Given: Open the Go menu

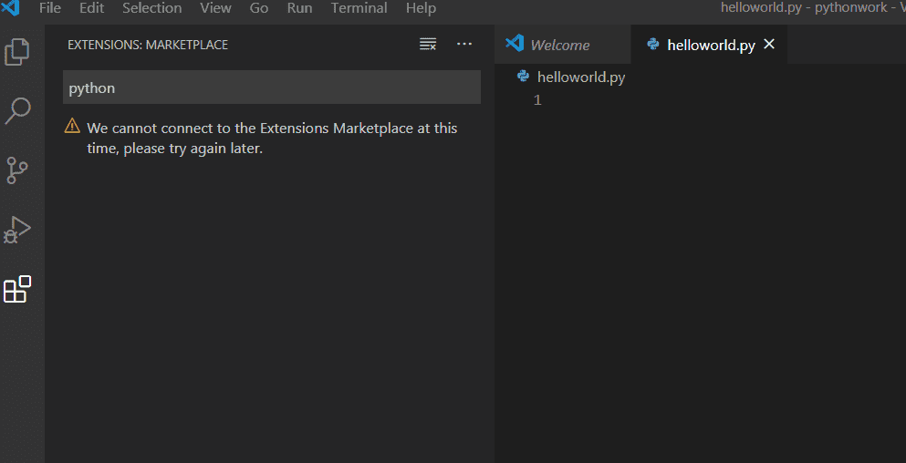Looking at the screenshot, I should (259, 8).
